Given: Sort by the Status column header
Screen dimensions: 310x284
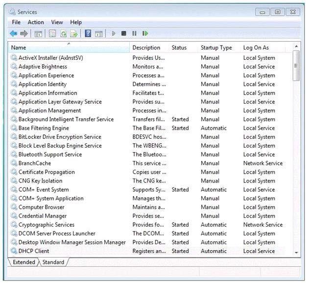Looking at the screenshot, I should (183, 48).
